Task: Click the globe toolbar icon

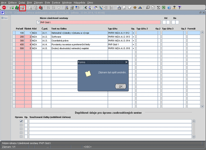Action: pos(130,8)
